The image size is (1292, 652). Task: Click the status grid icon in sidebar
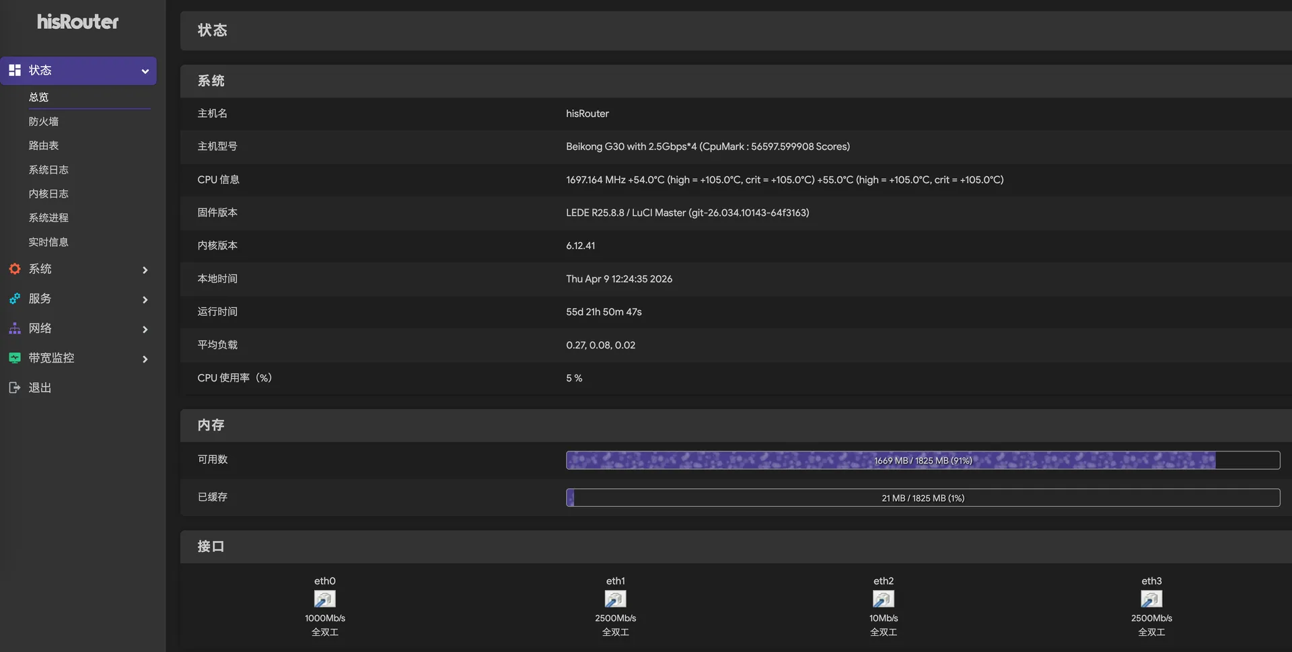[14, 70]
